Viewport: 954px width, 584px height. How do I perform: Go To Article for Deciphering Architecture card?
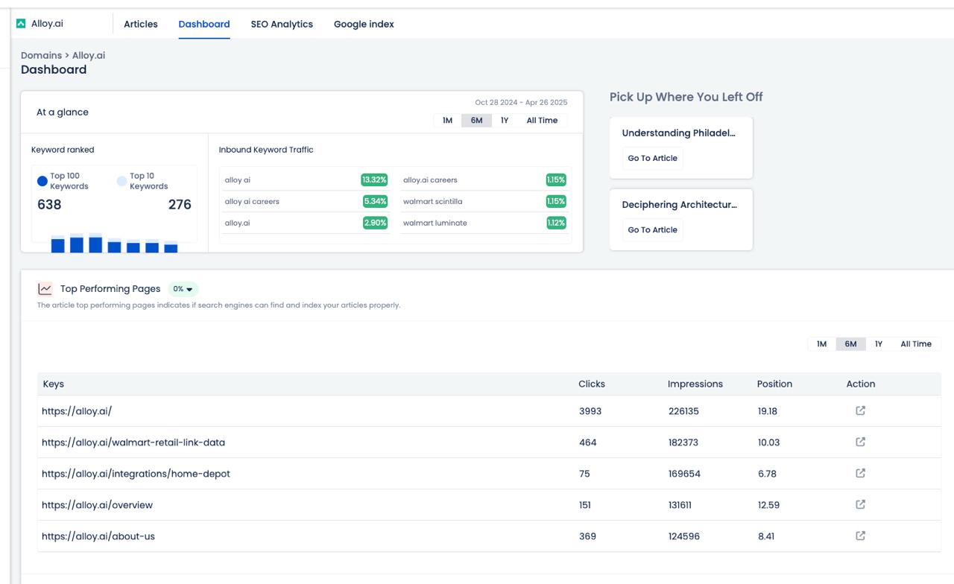652,229
